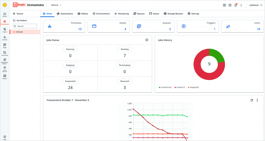The image size is (265, 141).
Task: Select Orchestrator in left sidebar
Action: coord(5,22)
